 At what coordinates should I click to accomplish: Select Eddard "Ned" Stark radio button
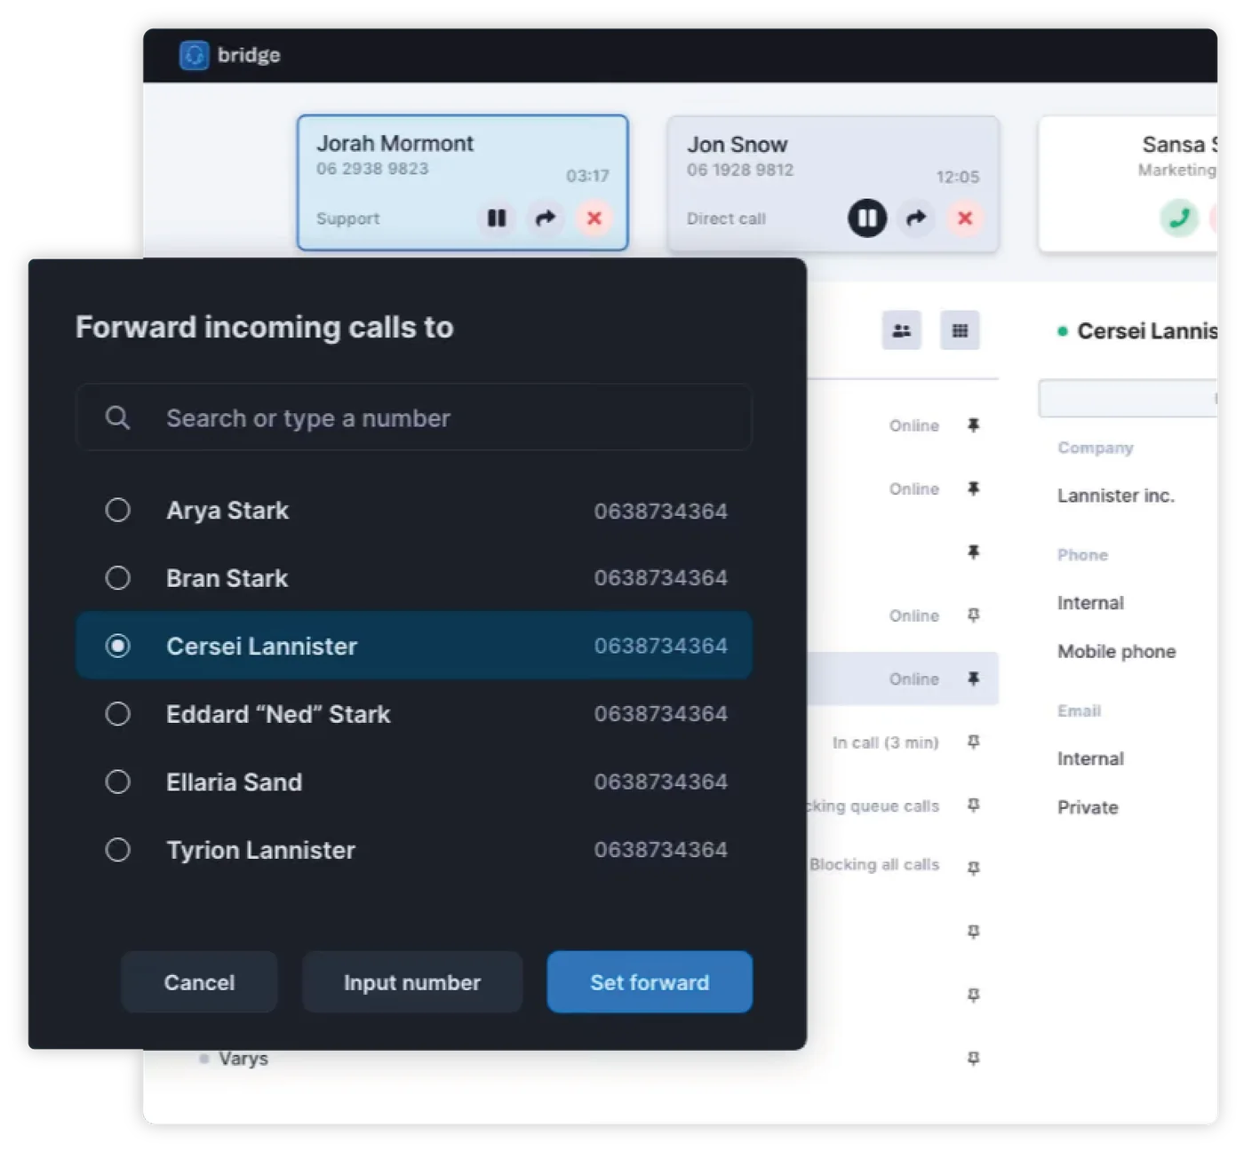[x=117, y=714]
